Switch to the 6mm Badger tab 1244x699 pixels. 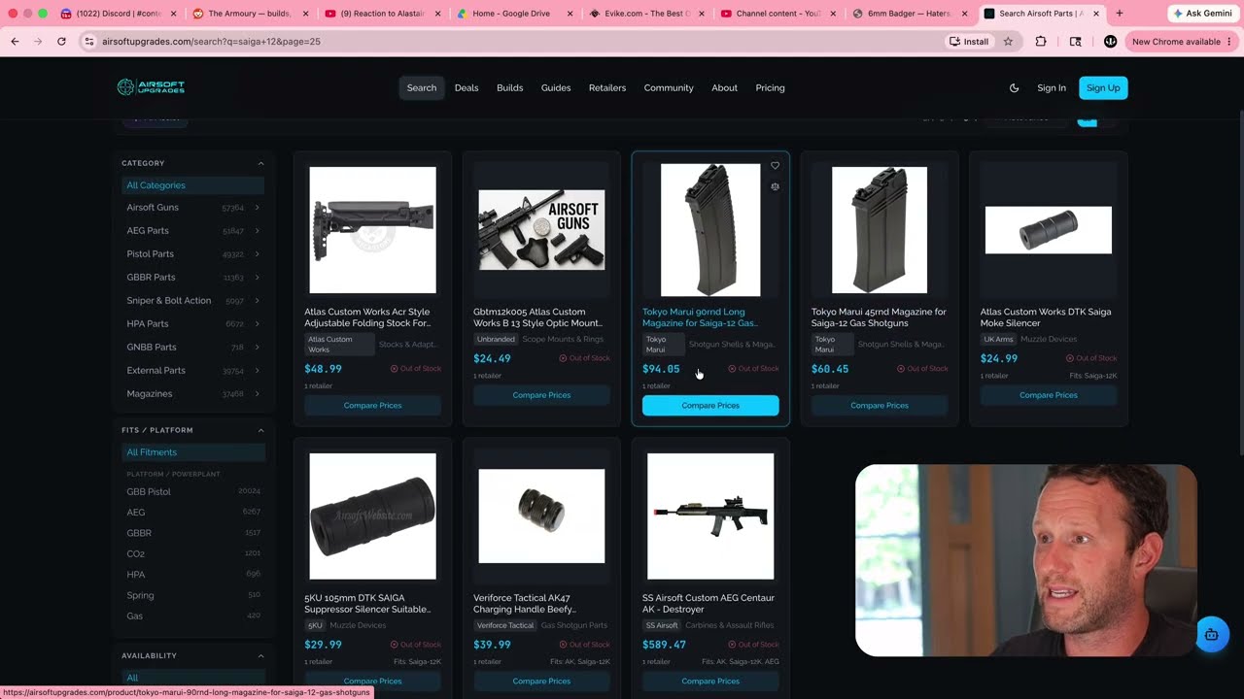tap(910, 14)
